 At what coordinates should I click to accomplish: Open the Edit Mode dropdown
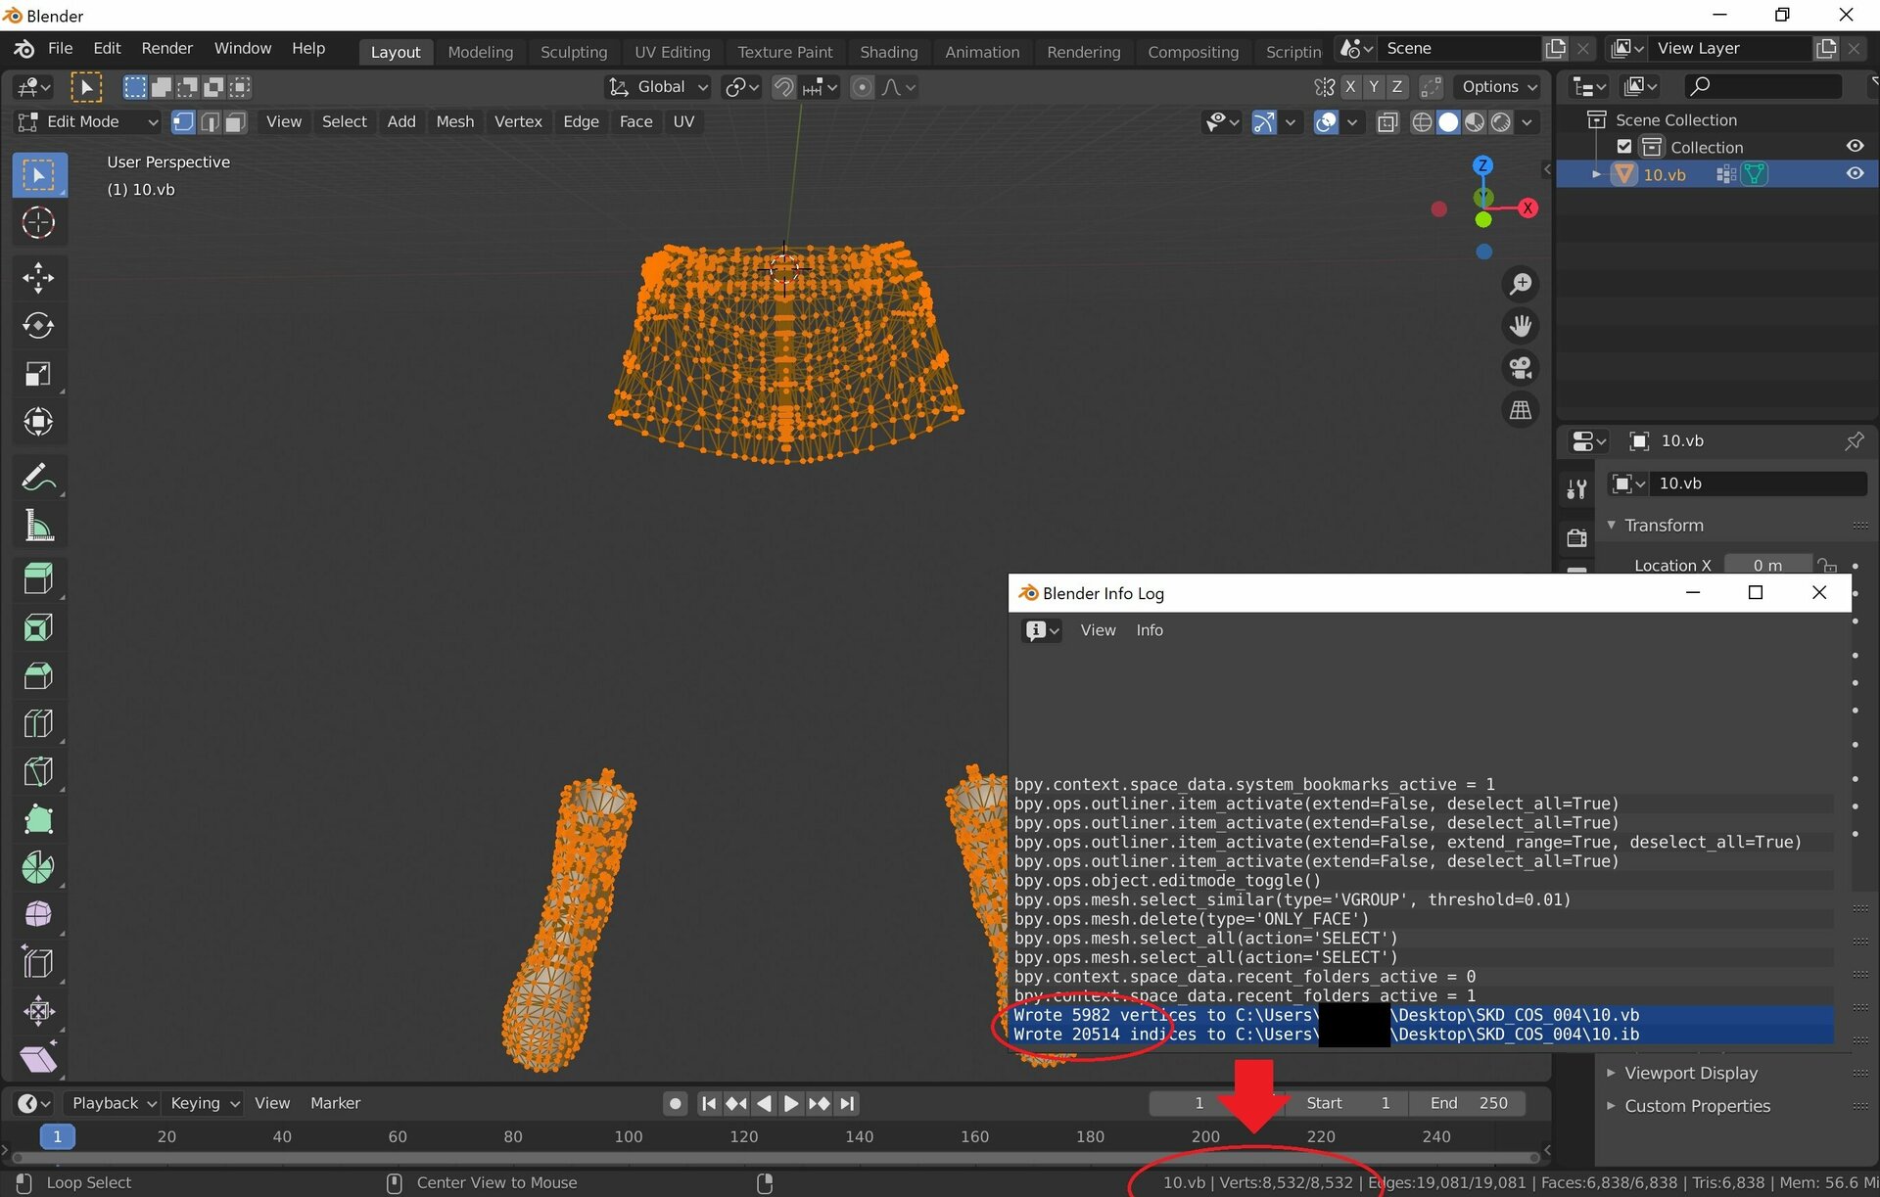click(86, 121)
